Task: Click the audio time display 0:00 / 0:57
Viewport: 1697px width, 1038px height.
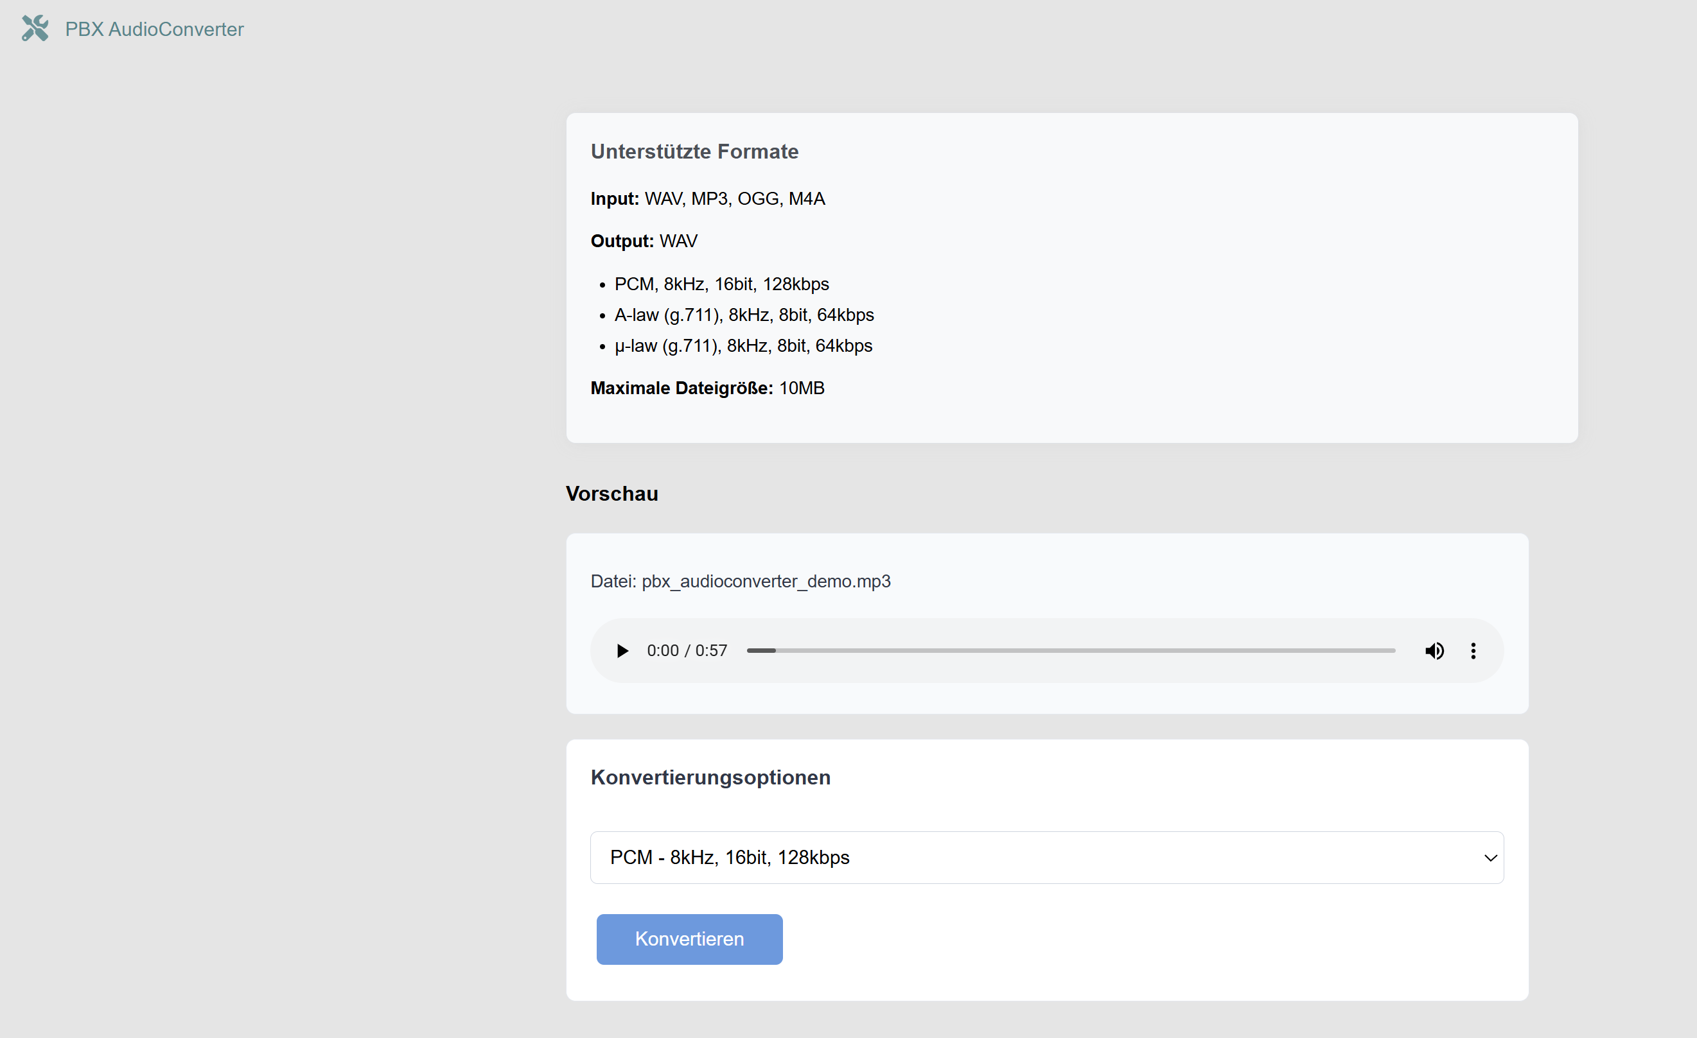Action: click(x=687, y=650)
